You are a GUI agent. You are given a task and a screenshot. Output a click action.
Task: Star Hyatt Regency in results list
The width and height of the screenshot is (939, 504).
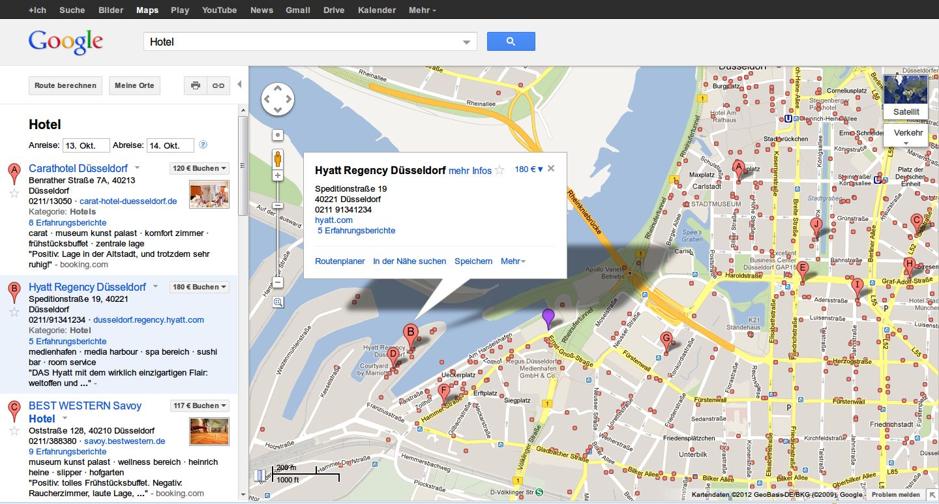(14, 312)
